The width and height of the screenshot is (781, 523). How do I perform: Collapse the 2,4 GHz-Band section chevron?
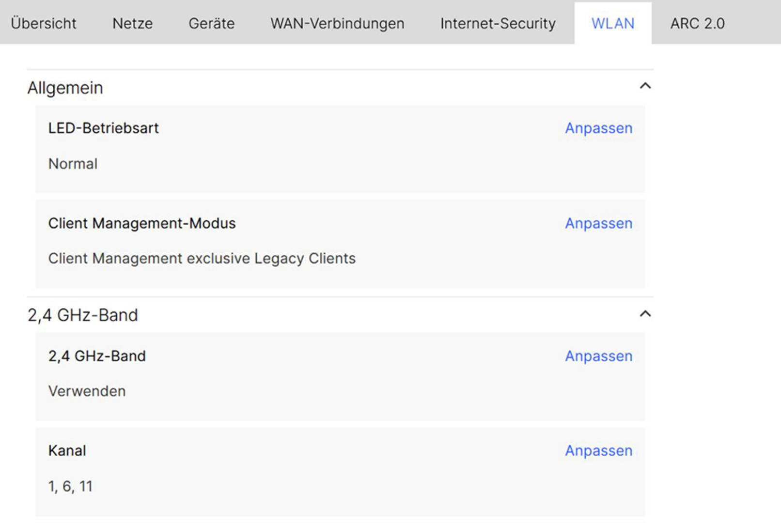(x=645, y=314)
